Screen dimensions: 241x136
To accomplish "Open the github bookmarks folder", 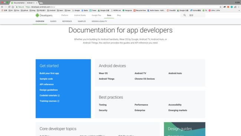I will tap(24, 10).
